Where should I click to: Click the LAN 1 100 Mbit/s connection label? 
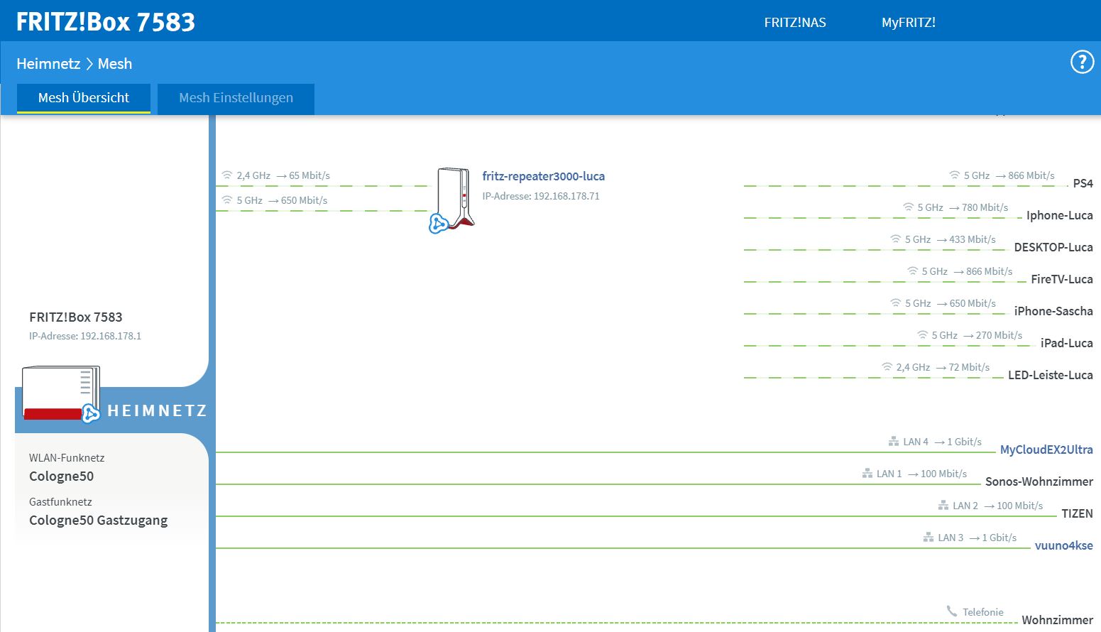coord(922,474)
